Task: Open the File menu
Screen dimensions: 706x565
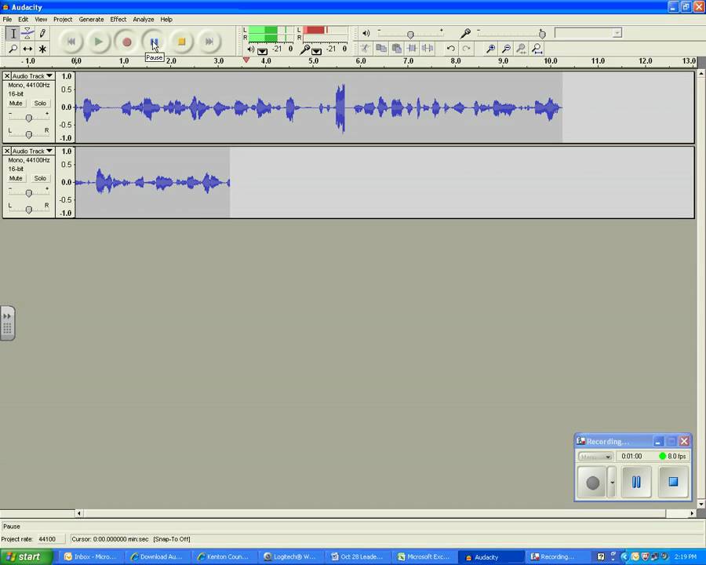Action: click(7, 20)
